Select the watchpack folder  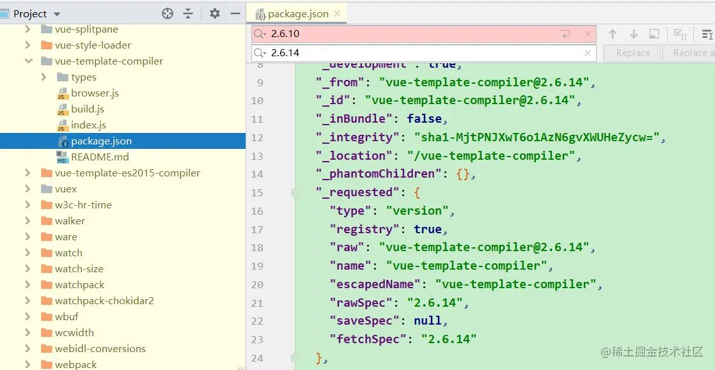point(79,285)
